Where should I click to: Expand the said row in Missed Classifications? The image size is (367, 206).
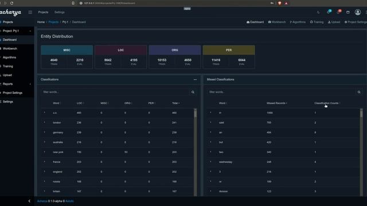[x=210, y=122]
